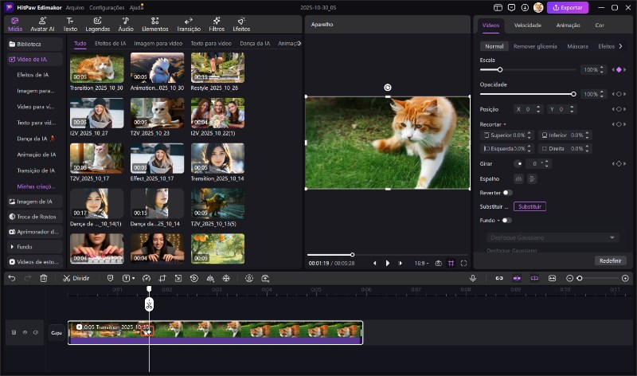637x376 pixels.
Task: Click the speed gauge icon in timeline toolbar
Action: tap(147, 278)
